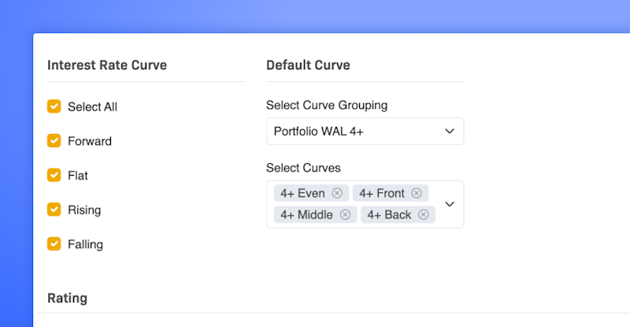Click the 4+ Even tag label

[302, 193]
